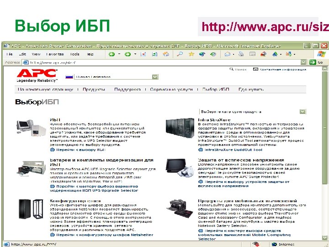329x247 pixels.
Task: Click the monitor surge protector image
Action: [x=180, y=167]
